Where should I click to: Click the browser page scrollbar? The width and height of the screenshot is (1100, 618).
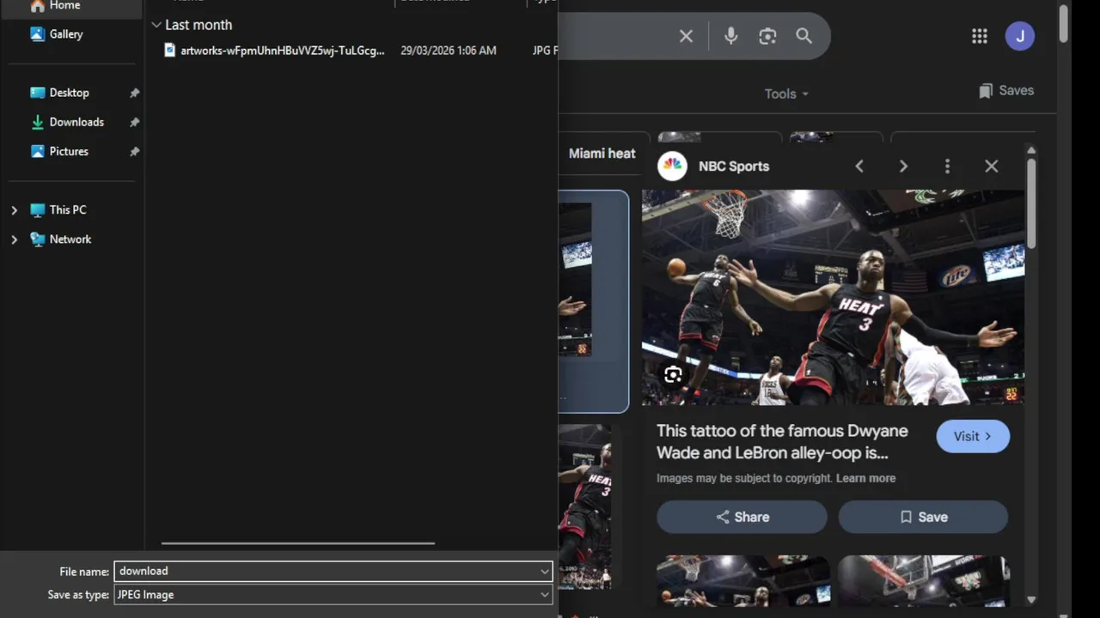[x=1064, y=23]
